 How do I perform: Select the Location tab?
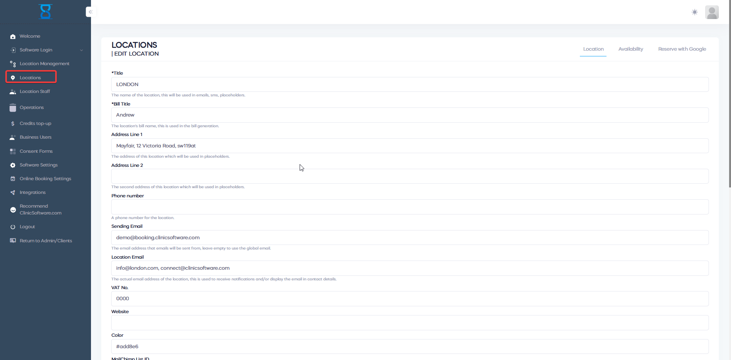click(593, 49)
